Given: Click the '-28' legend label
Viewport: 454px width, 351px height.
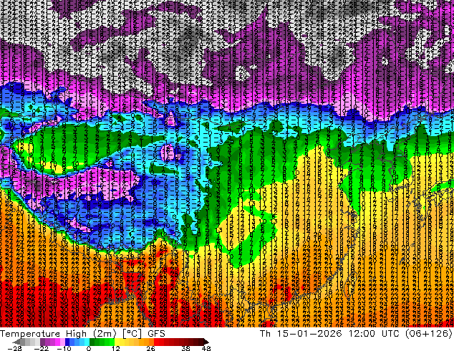Looking at the screenshot, I should pyautogui.click(x=14, y=348).
